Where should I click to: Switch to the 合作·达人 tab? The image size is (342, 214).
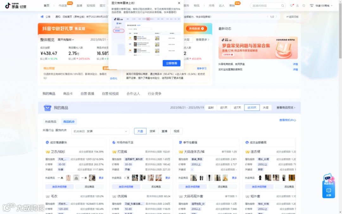(133, 94)
